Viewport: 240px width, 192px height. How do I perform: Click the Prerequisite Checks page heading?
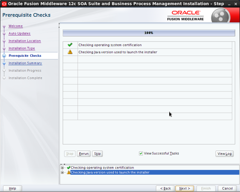(x=27, y=15)
